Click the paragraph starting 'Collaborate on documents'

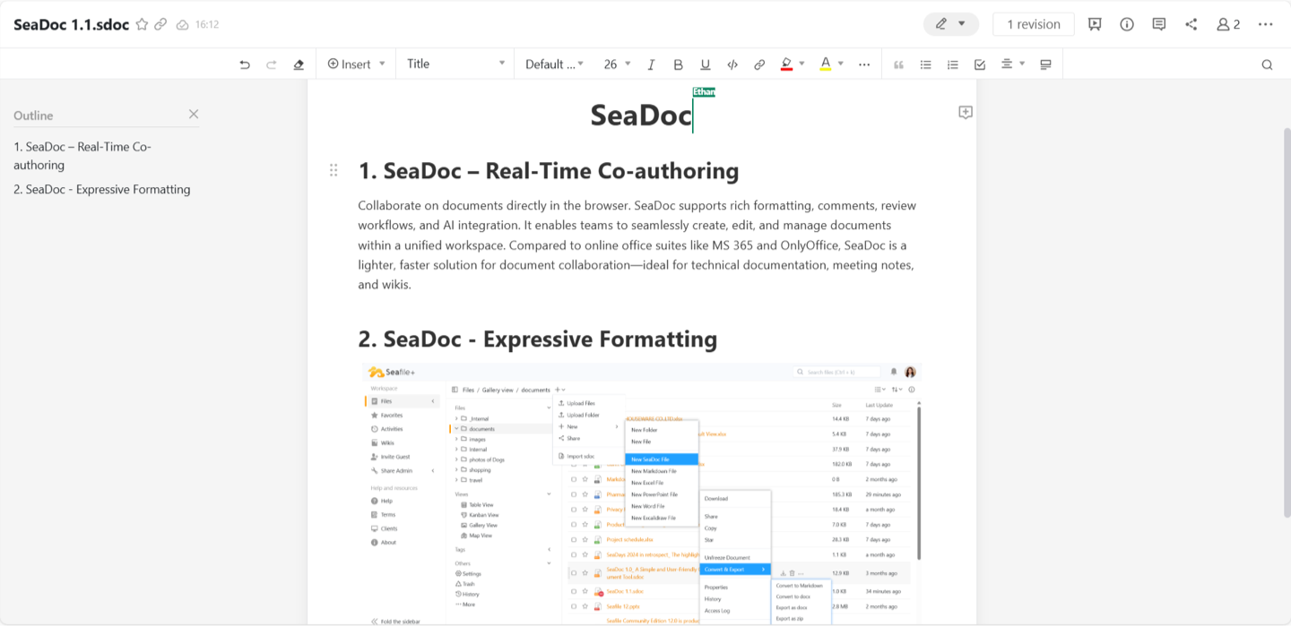(637, 245)
